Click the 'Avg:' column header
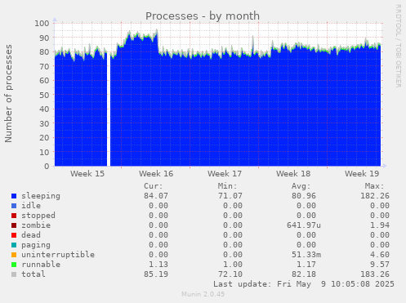Screen dimensions: 406x303 301,186
